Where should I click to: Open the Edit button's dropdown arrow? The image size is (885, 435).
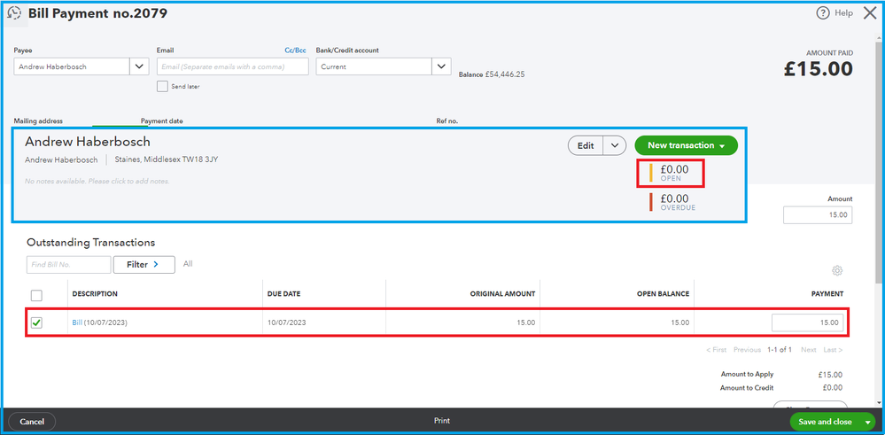tap(615, 145)
